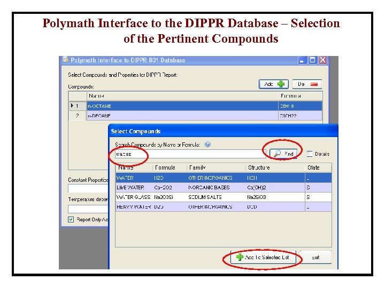
Task: Click the HOH structure cell
Action: pyautogui.click(x=275, y=178)
